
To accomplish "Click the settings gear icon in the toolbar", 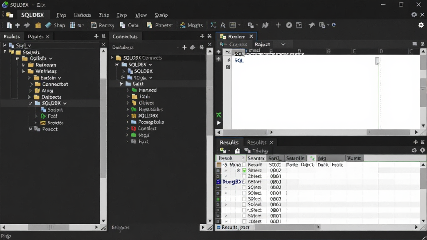I will (421, 25).
